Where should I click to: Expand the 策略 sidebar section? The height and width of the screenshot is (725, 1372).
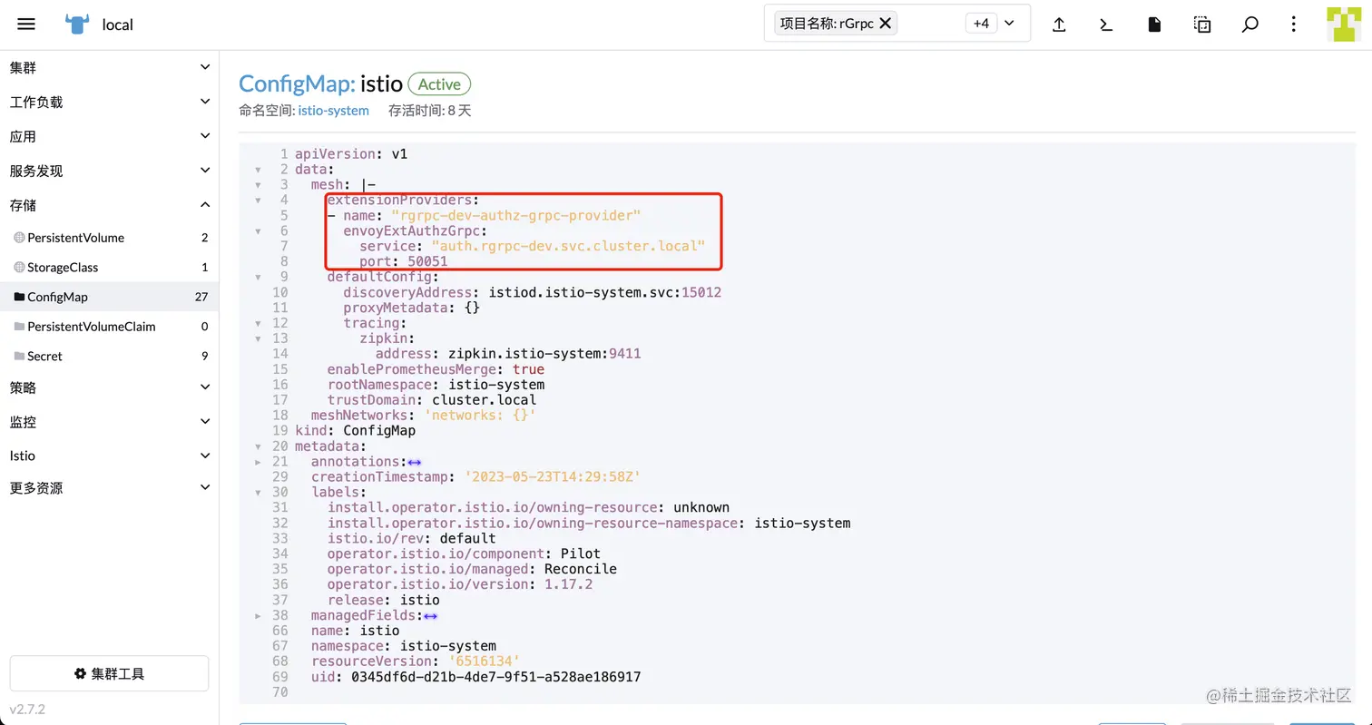(x=109, y=387)
